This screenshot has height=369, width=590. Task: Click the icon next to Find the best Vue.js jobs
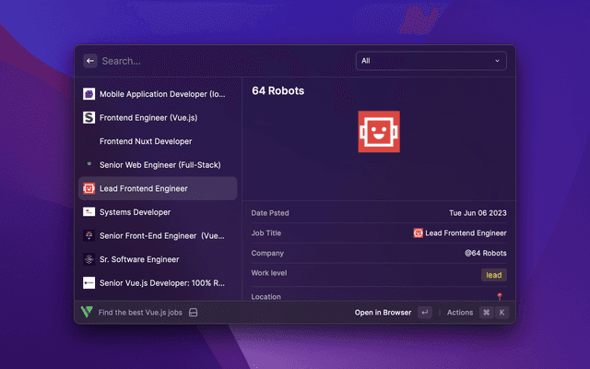[194, 313]
